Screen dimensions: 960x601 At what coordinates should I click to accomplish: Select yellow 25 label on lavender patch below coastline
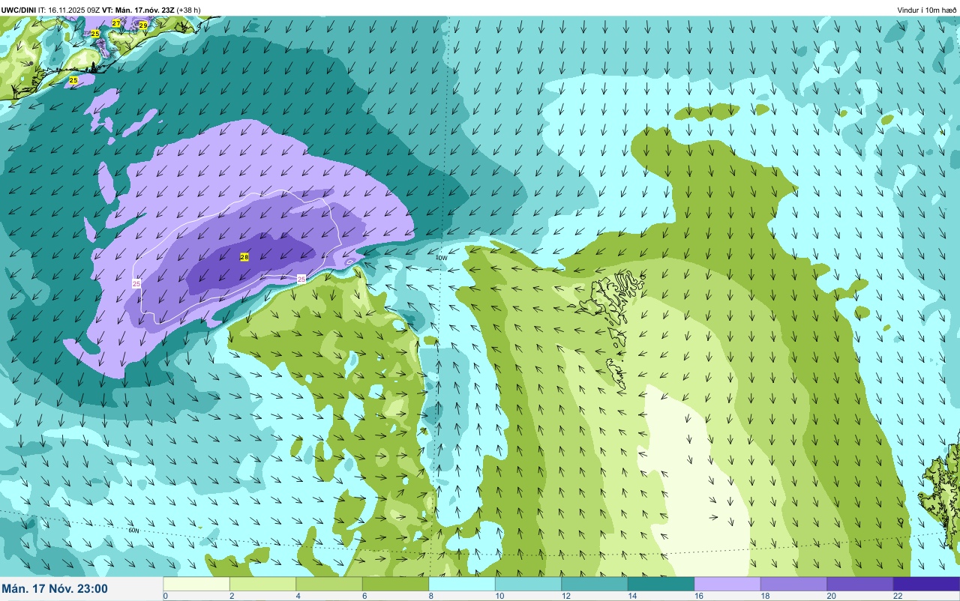click(x=73, y=80)
